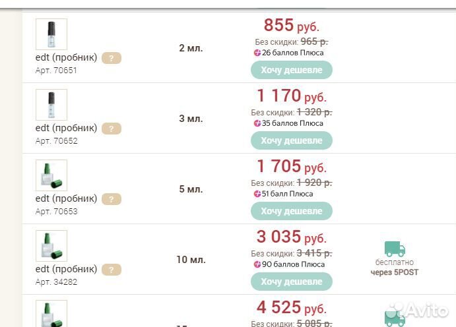Click help question icon for article 70651
This screenshot has height=327, width=456.
click(112, 58)
